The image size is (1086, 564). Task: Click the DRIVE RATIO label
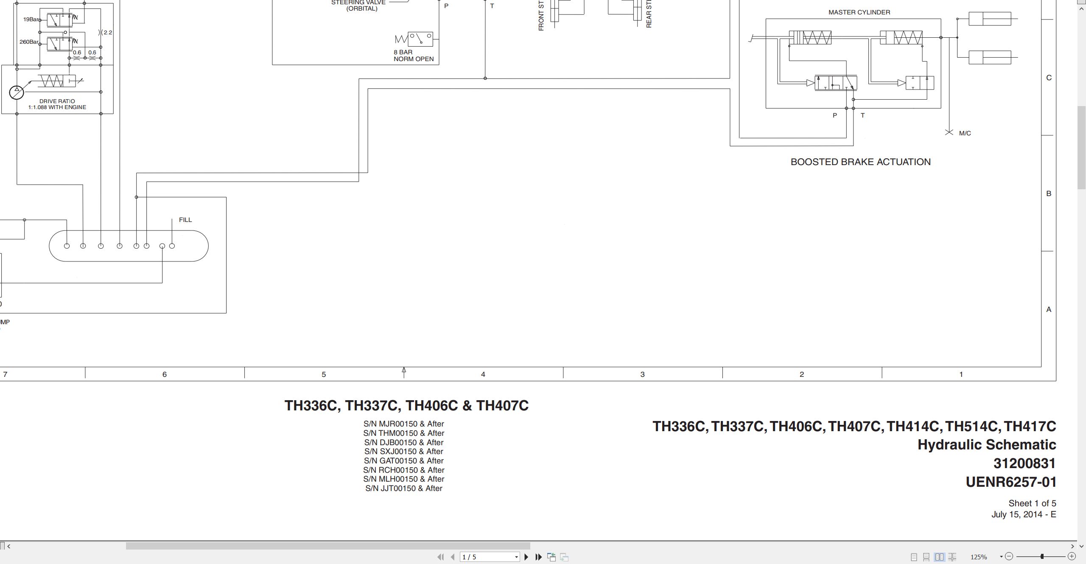click(x=57, y=101)
